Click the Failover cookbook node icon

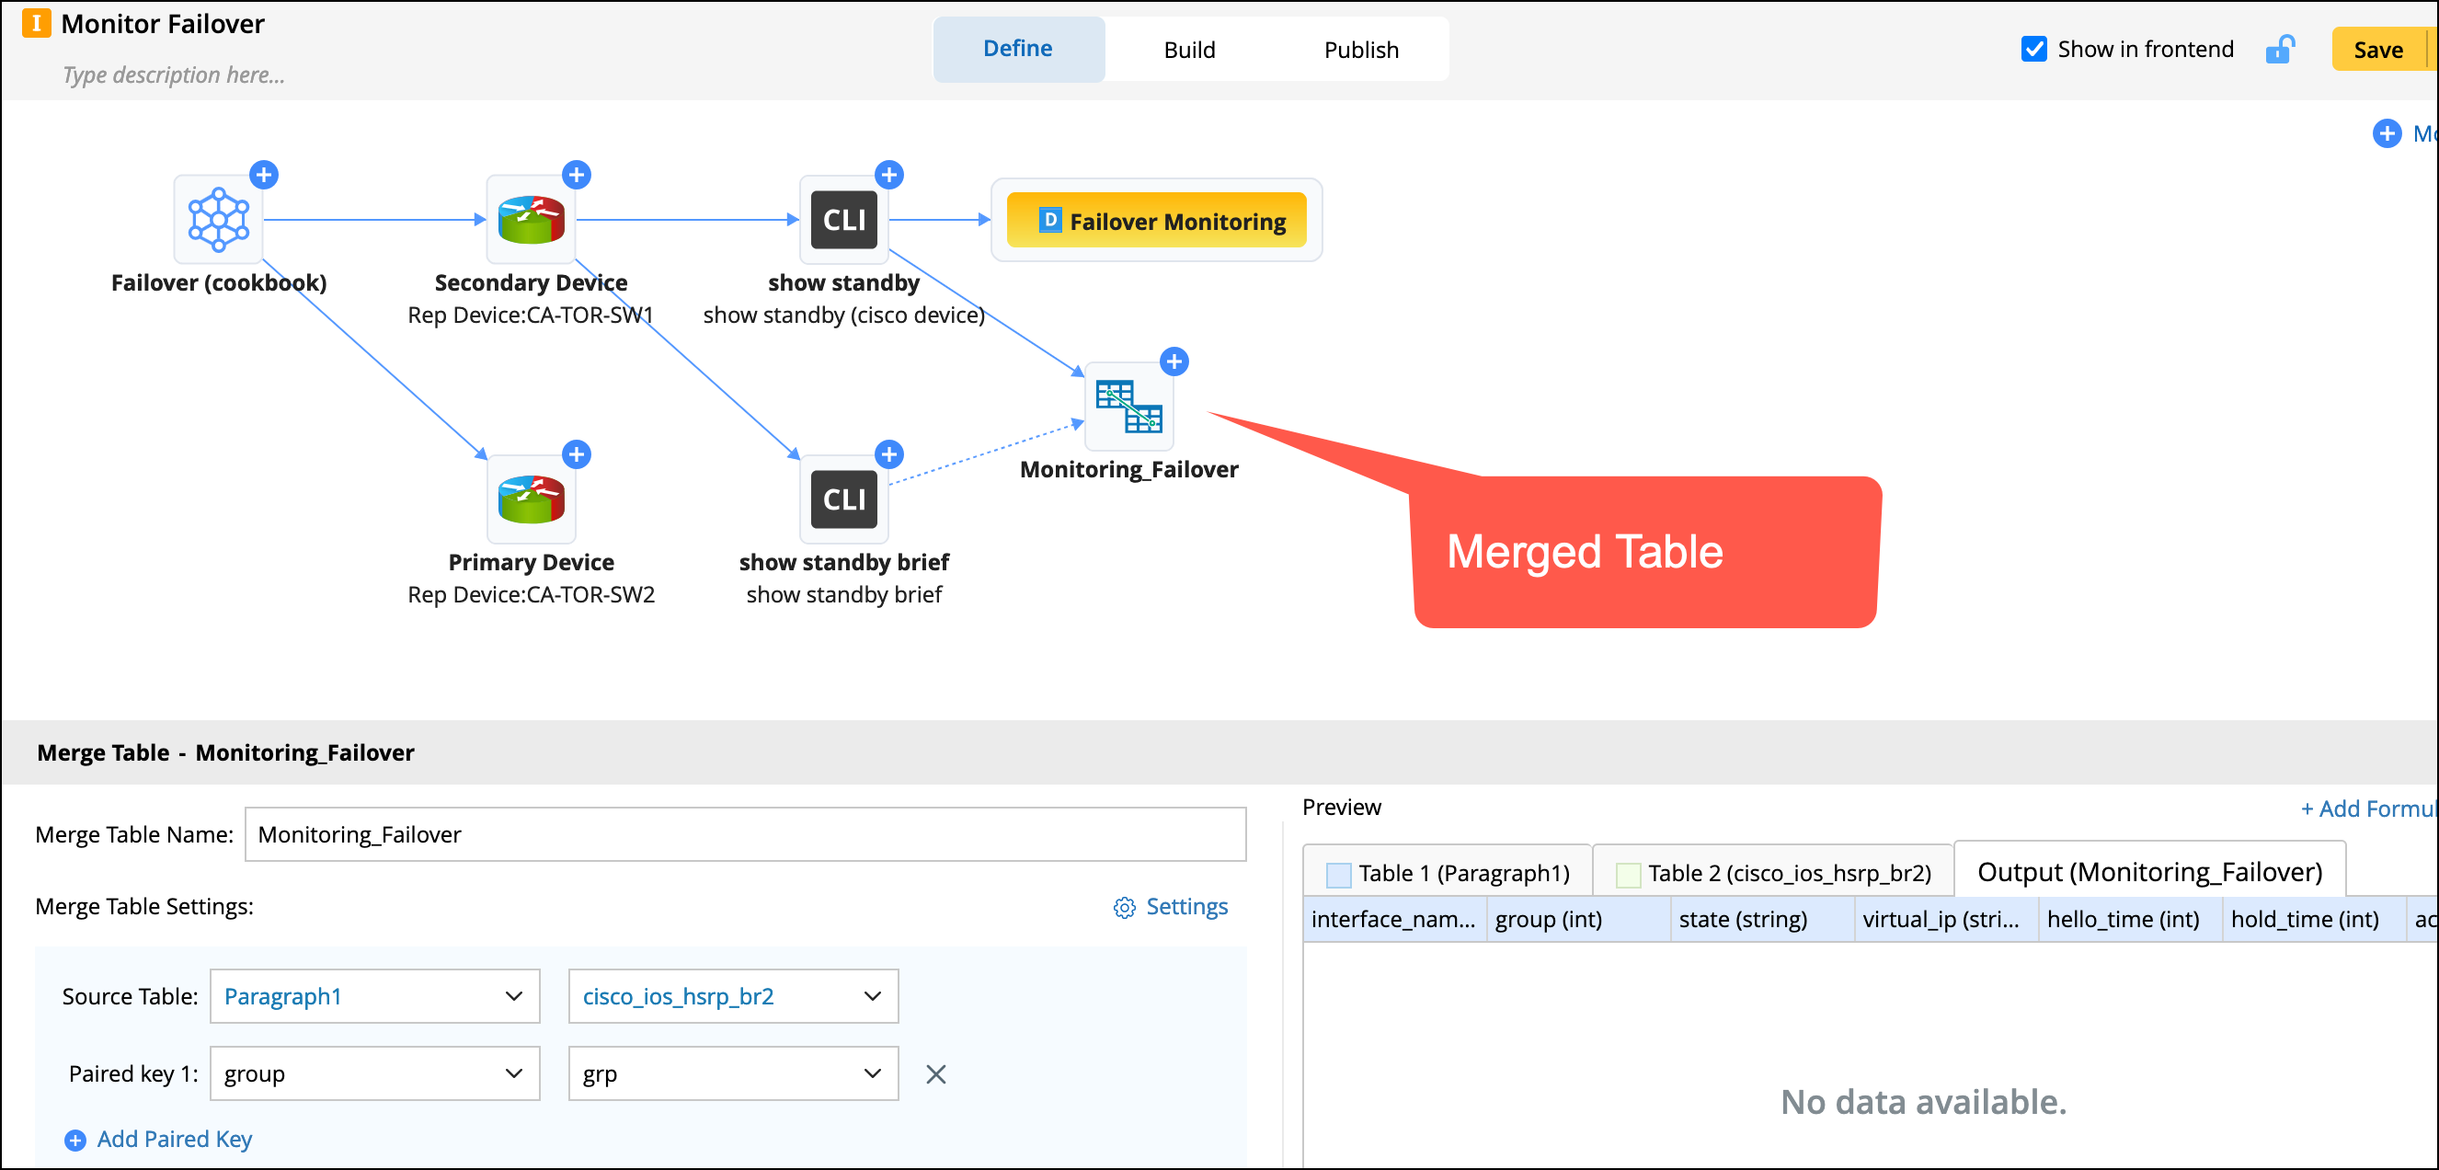(218, 220)
